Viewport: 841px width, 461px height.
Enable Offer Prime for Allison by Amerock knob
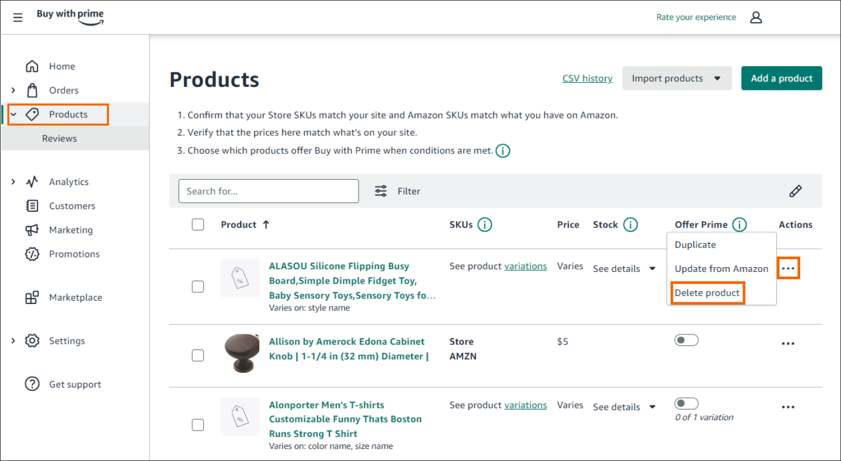(686, 340)
